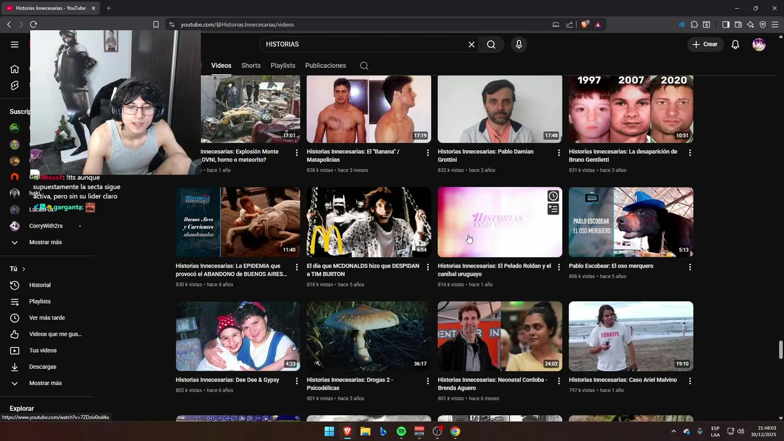Open a new browser tab
784x441 pixels.
coord(108,8)
